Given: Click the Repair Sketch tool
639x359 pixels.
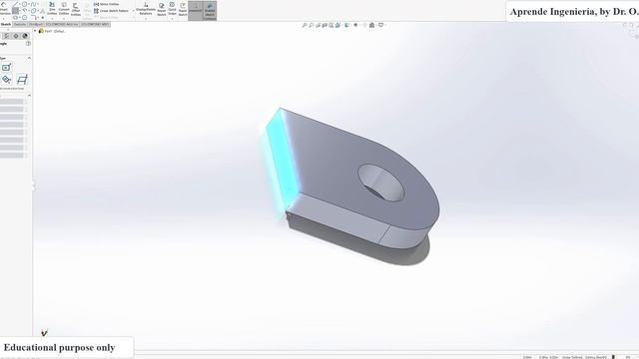Looking at the screenshot, I should click(162, 9).
